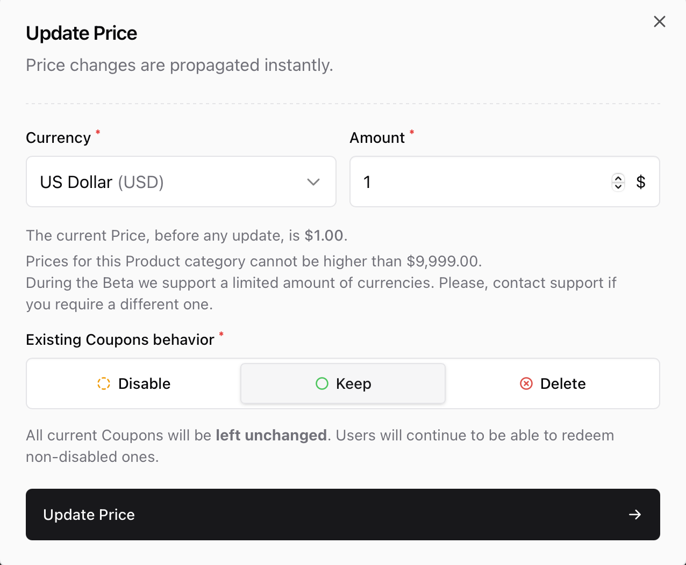Click the green circle icon beside Keep
Viewport: 686px width, 565px height.
(322, 383)
